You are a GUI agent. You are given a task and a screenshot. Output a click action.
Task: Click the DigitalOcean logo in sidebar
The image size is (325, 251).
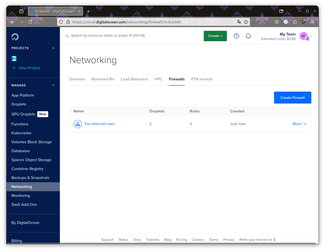point(15,37)
